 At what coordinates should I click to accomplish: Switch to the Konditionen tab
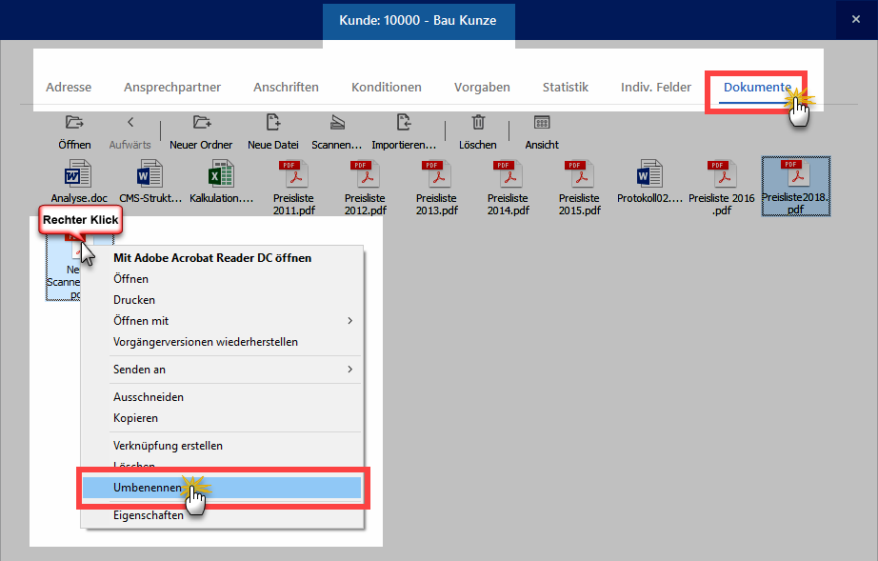tap(386, 88)
